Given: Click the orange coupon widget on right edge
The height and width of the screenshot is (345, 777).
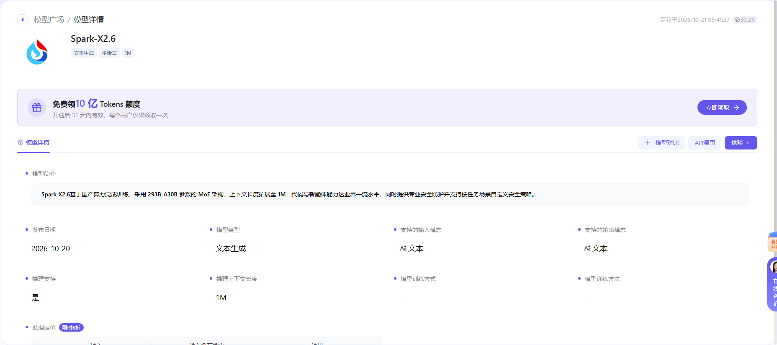Looking at the screenshot, I should [x=772, y=242].
